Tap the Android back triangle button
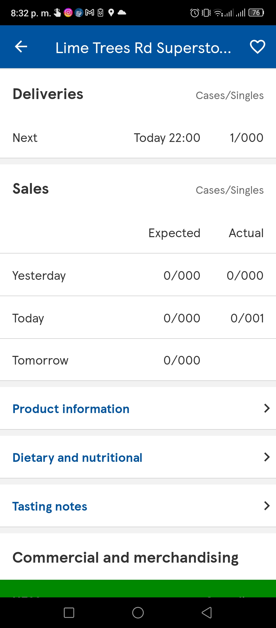Viewport: 276px width, 628px height. (207, 613)
